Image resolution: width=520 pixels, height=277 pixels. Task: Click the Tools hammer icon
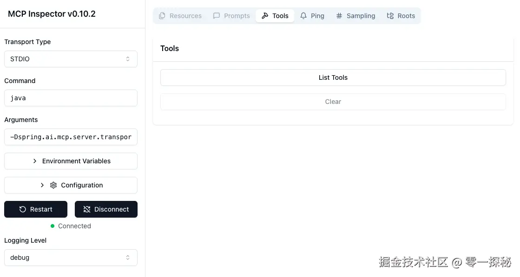pos(264,16)
